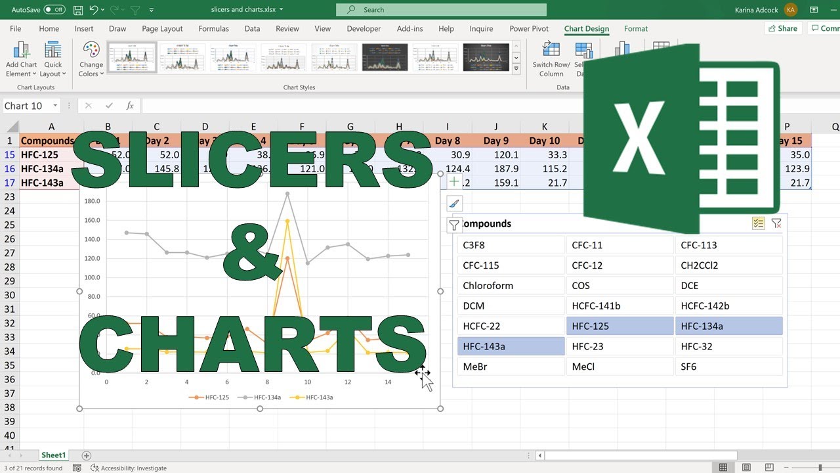
Task: Deselect HFC-125 in the slicer
Action: point(619,326)
